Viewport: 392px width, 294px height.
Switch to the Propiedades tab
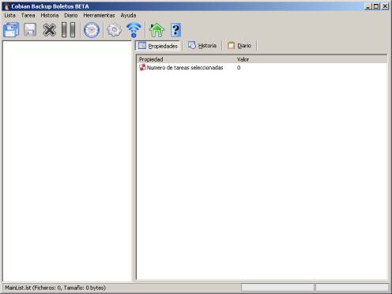click(158, 46)
